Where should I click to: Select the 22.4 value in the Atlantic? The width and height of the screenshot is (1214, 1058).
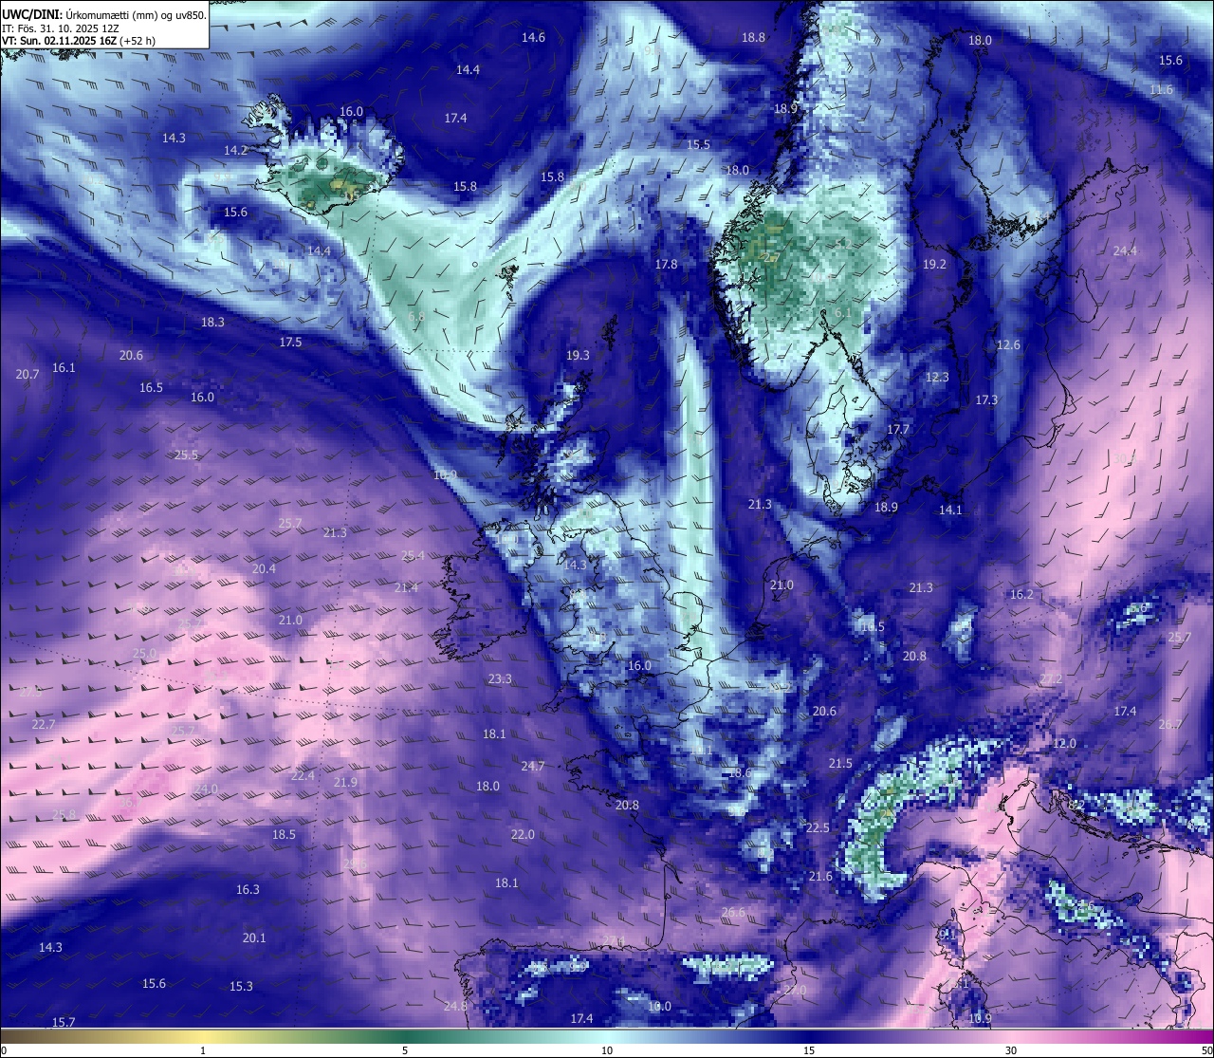303,776
